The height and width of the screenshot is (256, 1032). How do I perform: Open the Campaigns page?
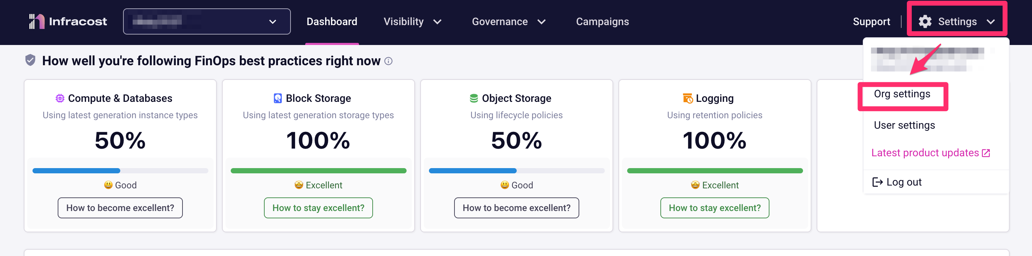(x=602, y=22)
